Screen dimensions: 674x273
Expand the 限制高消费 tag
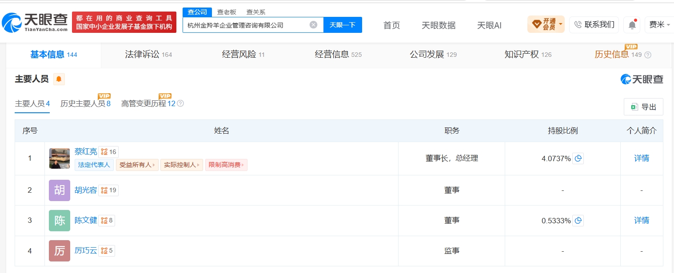tap(226, 165)
